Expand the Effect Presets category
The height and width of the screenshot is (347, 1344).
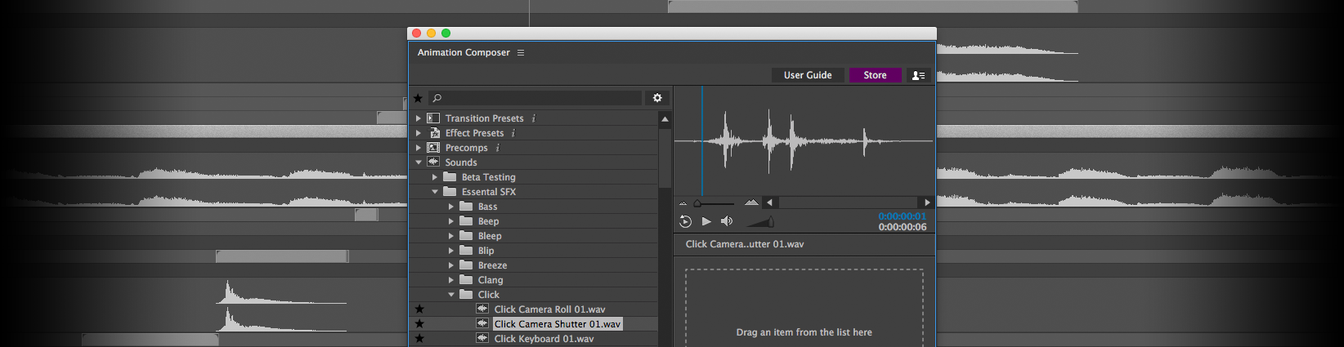[x=418, y=133]
